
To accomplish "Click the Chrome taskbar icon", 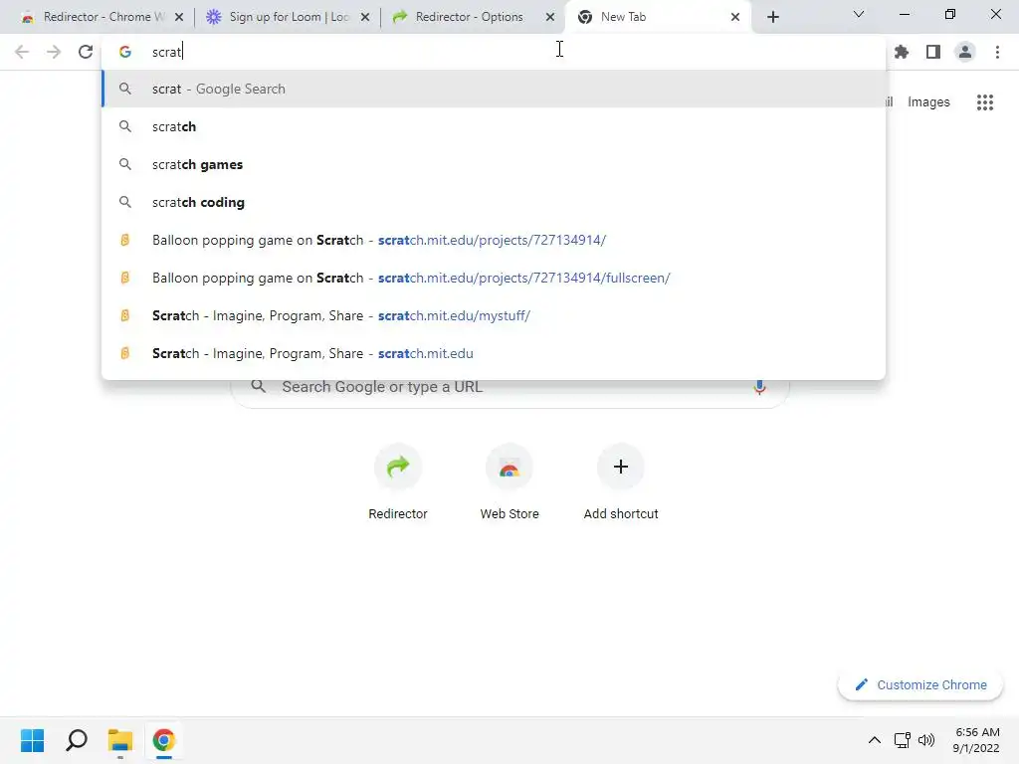I will (x=164, y=740).
